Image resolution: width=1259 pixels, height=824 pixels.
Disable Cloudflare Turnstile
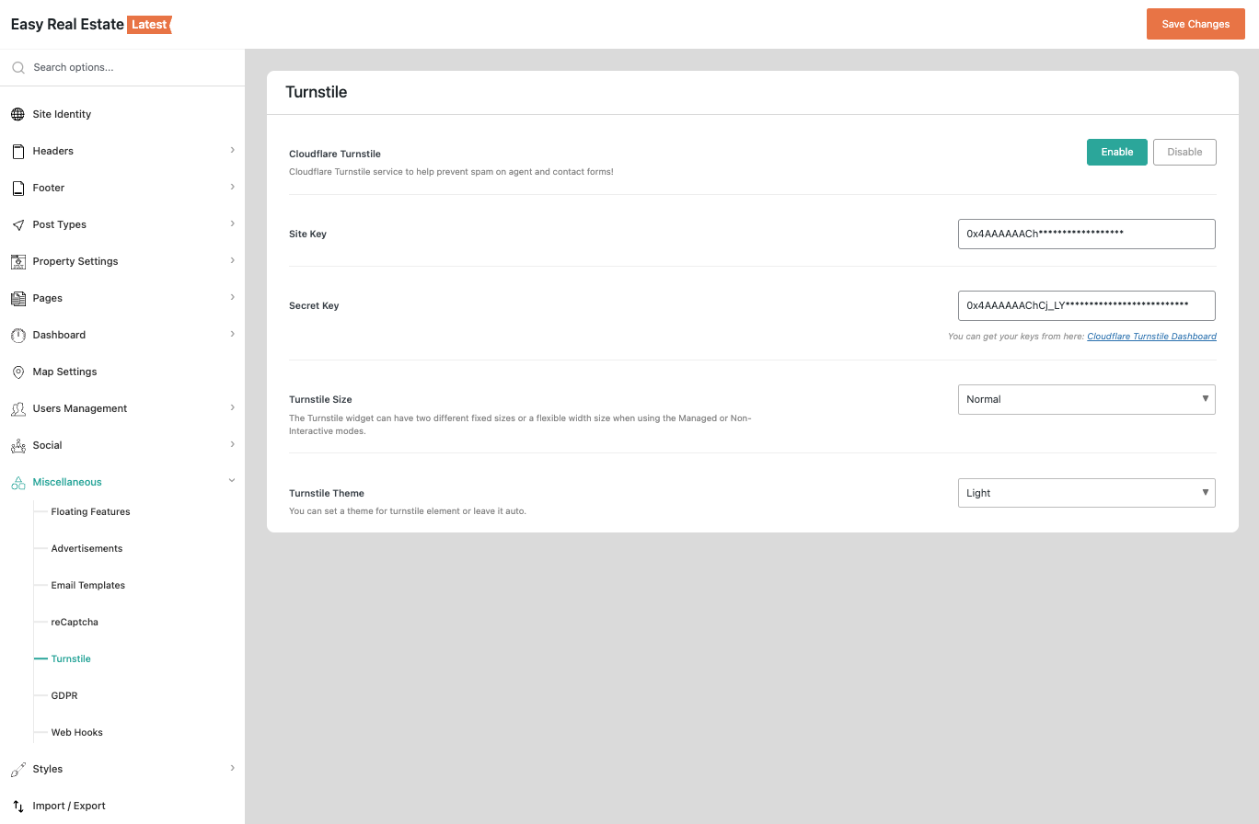(1184, 152)
